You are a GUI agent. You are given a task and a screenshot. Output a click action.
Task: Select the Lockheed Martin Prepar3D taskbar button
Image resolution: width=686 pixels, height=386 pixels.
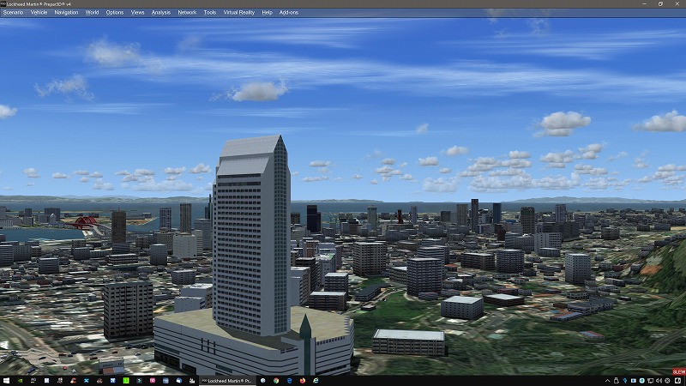pos(227,381)
